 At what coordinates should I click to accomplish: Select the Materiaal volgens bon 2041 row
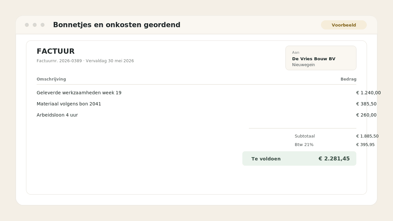(196, 104)
